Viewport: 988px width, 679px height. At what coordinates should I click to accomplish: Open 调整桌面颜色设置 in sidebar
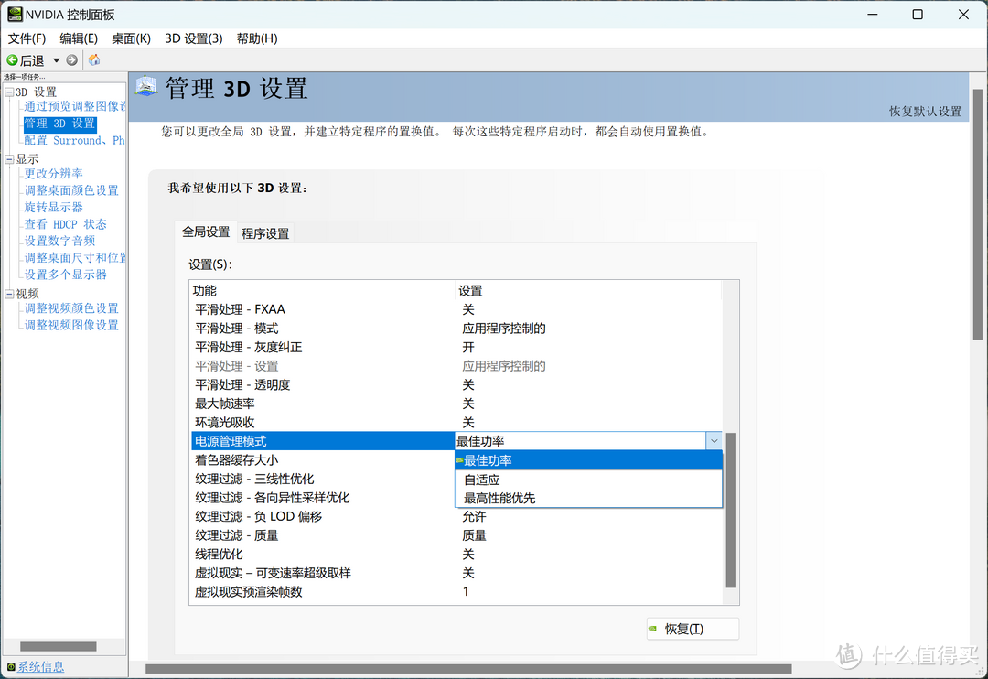tap(71, 190)
